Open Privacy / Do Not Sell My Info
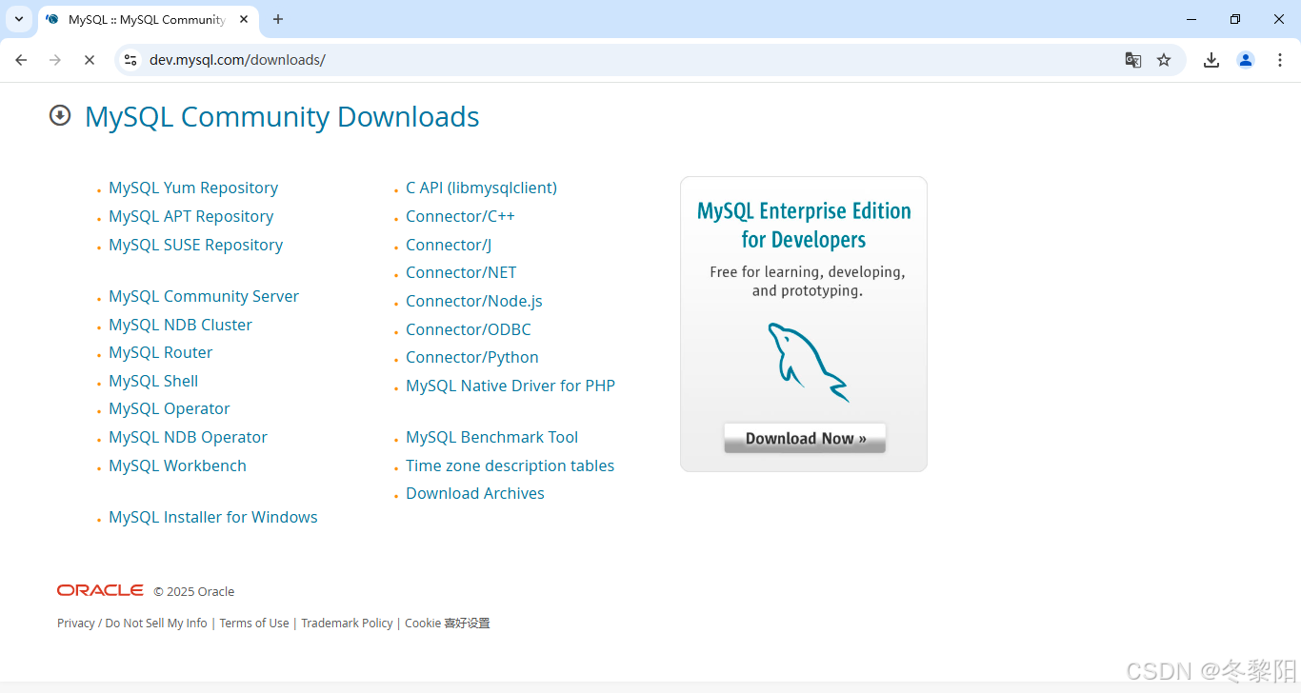 [x=131, y=623]
